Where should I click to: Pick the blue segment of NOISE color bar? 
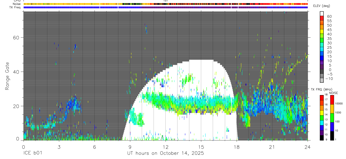point(332,126)
